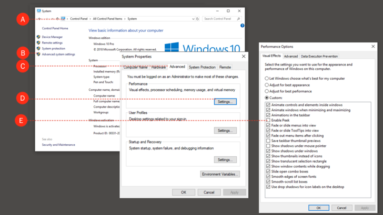Go back with the address bar arrow
Viewport: 383px width, 215px height.
pos(39,19)
